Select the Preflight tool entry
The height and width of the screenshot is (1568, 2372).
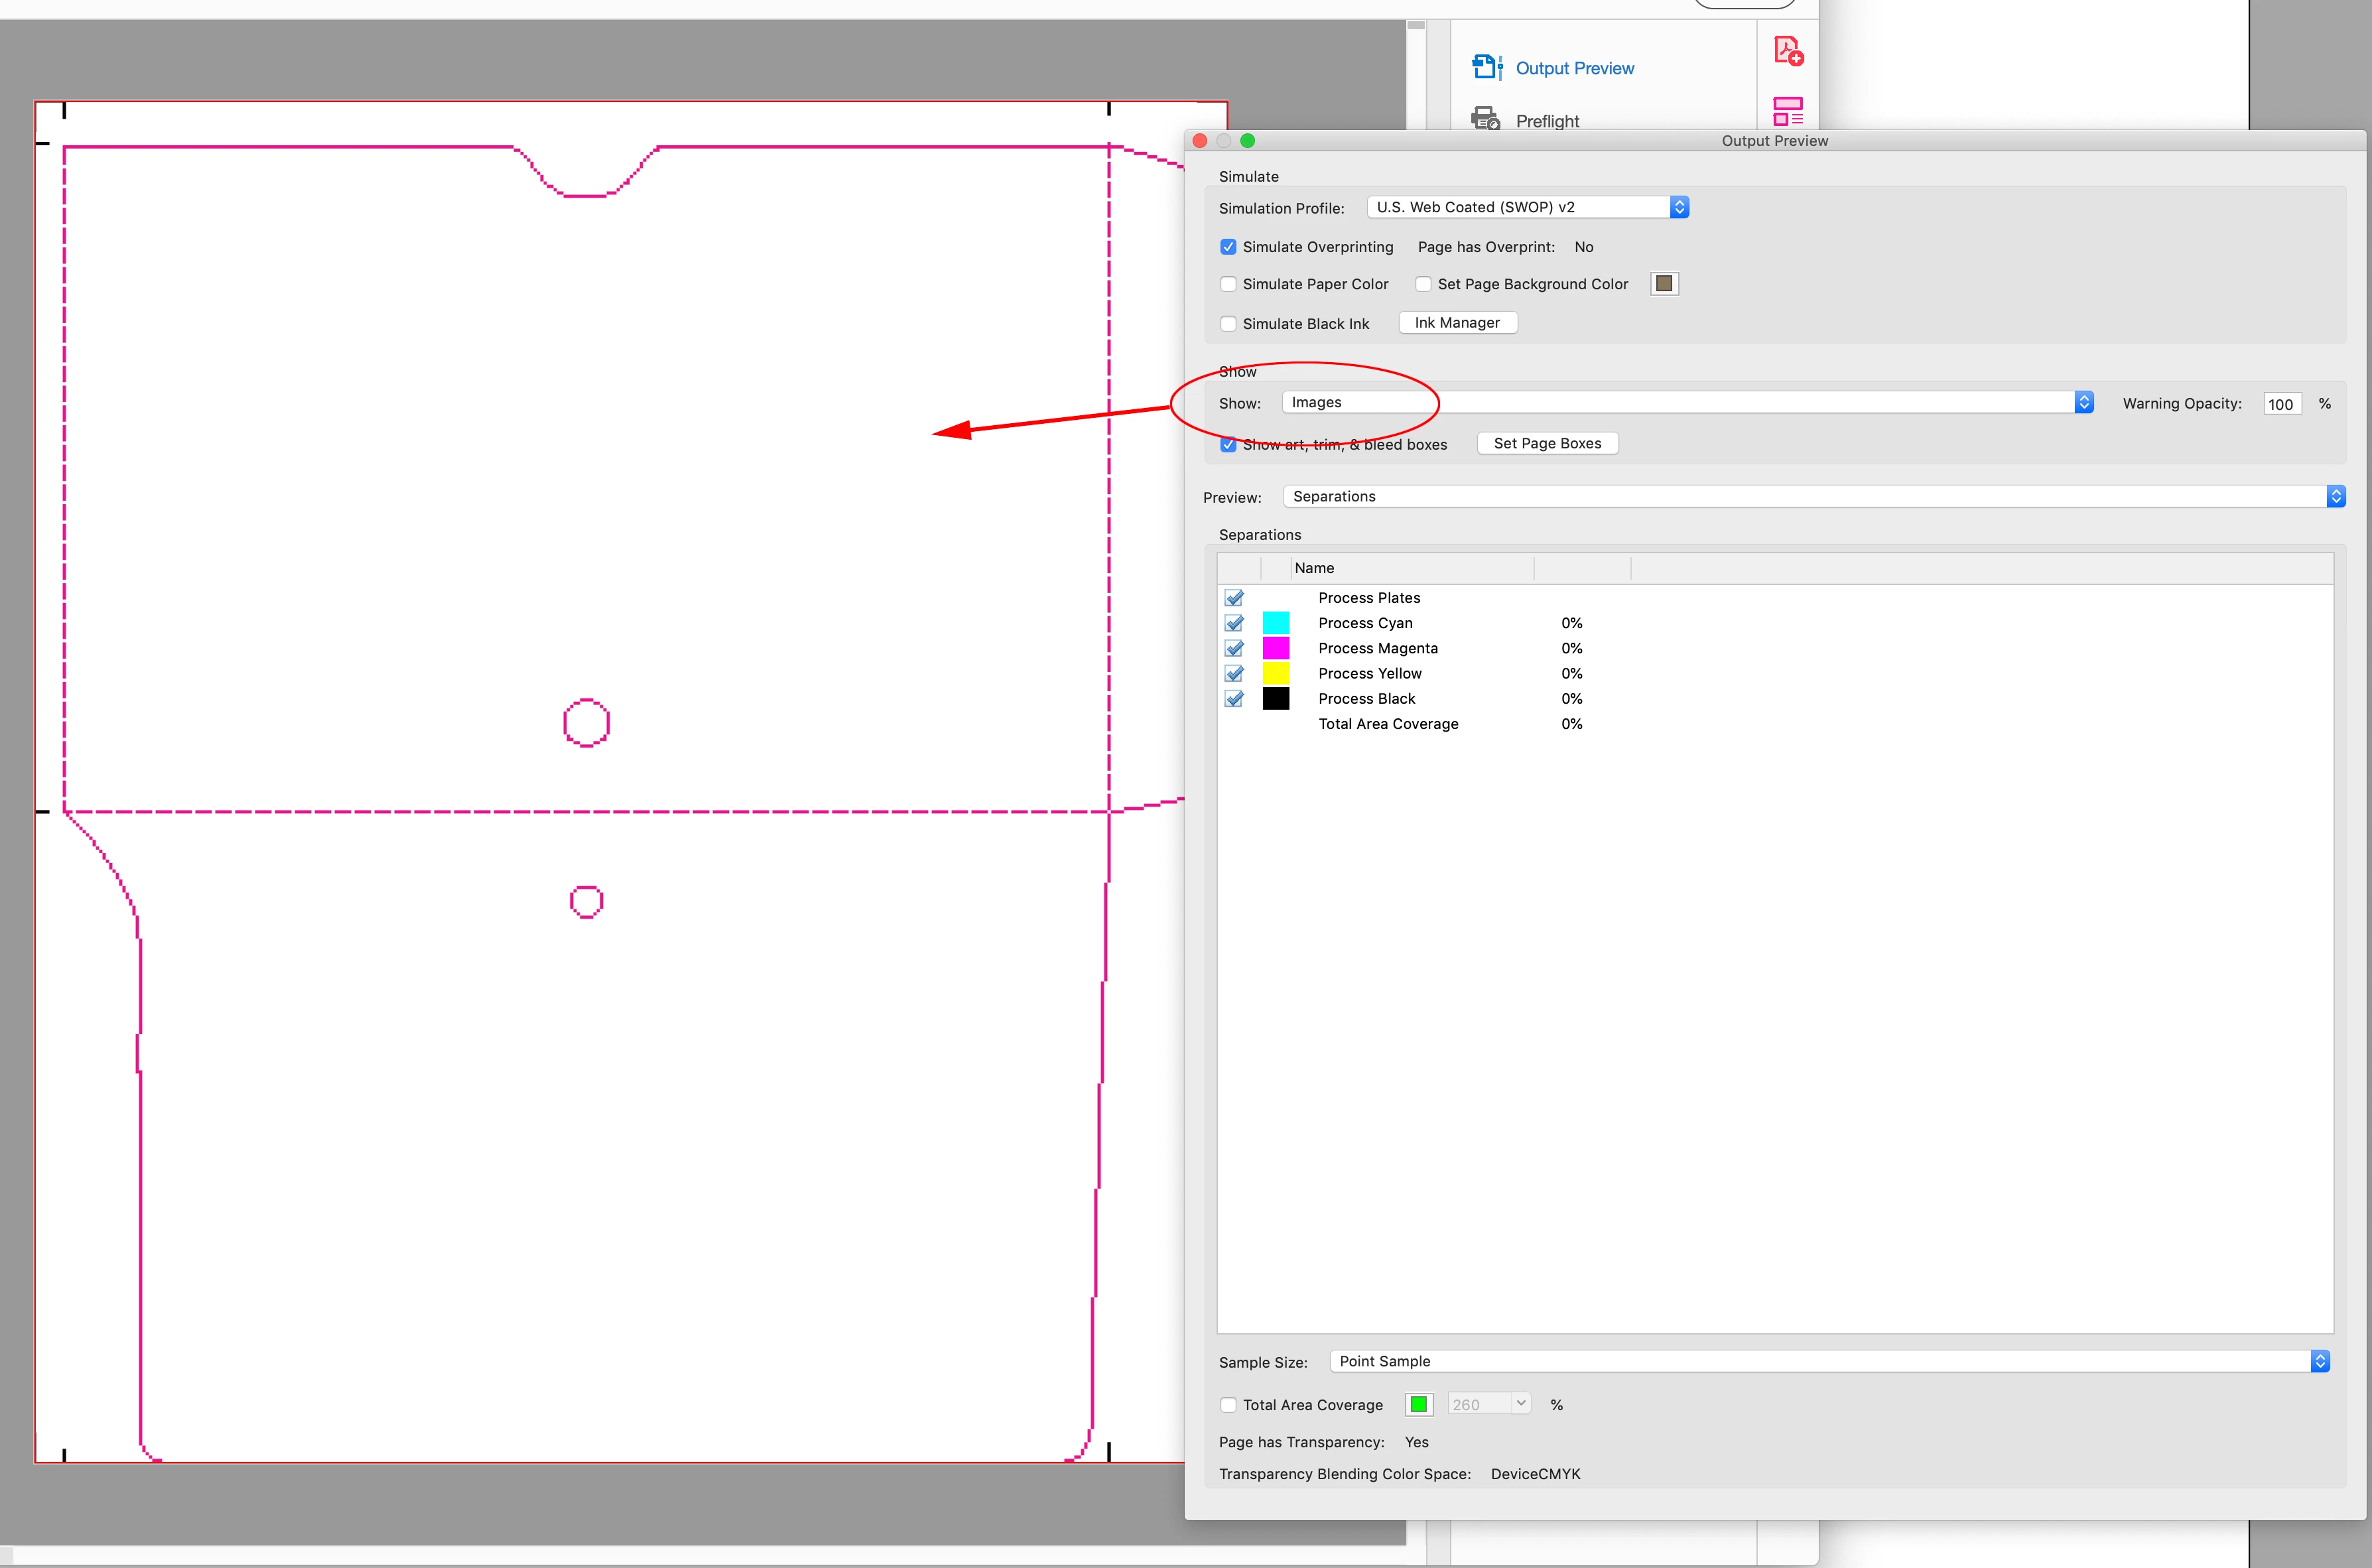point(1547,121)
